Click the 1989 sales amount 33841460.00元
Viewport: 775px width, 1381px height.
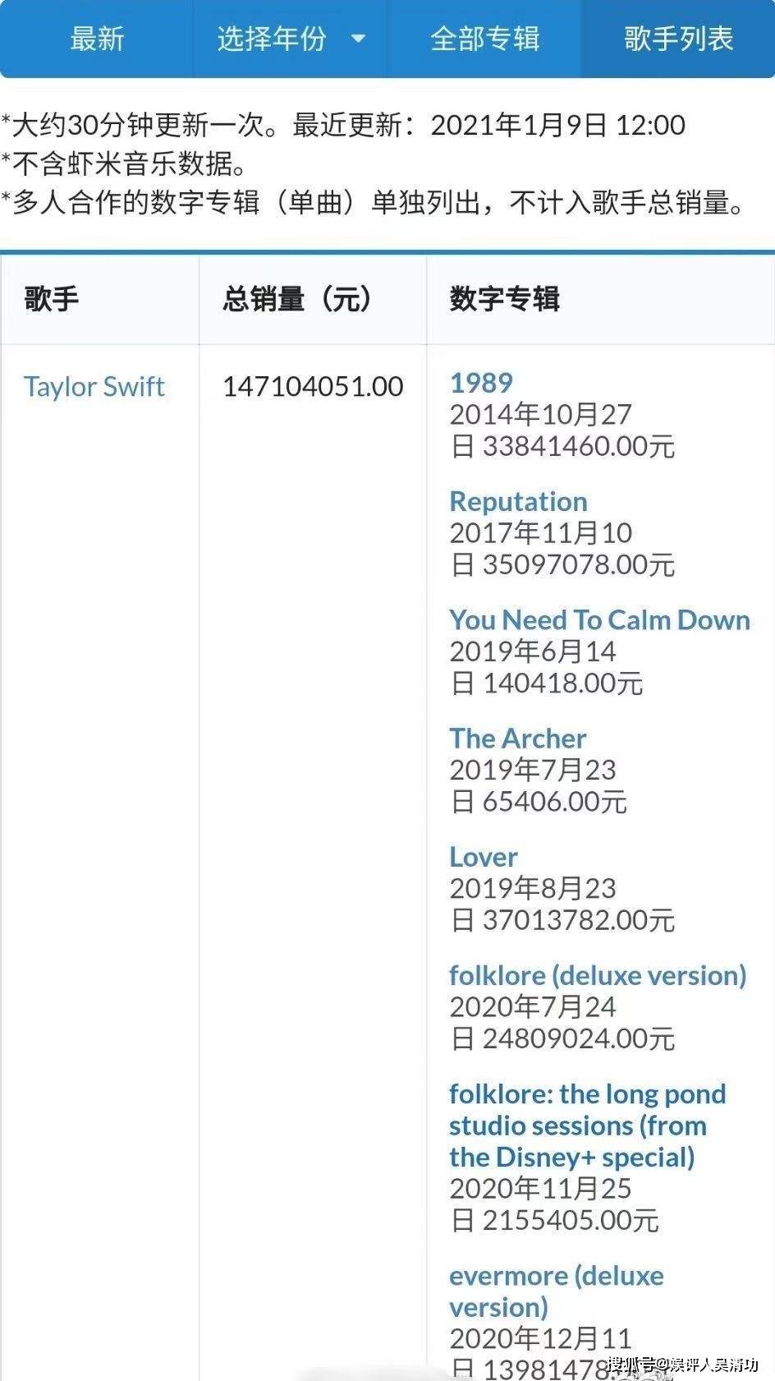[x=579, y=446]
